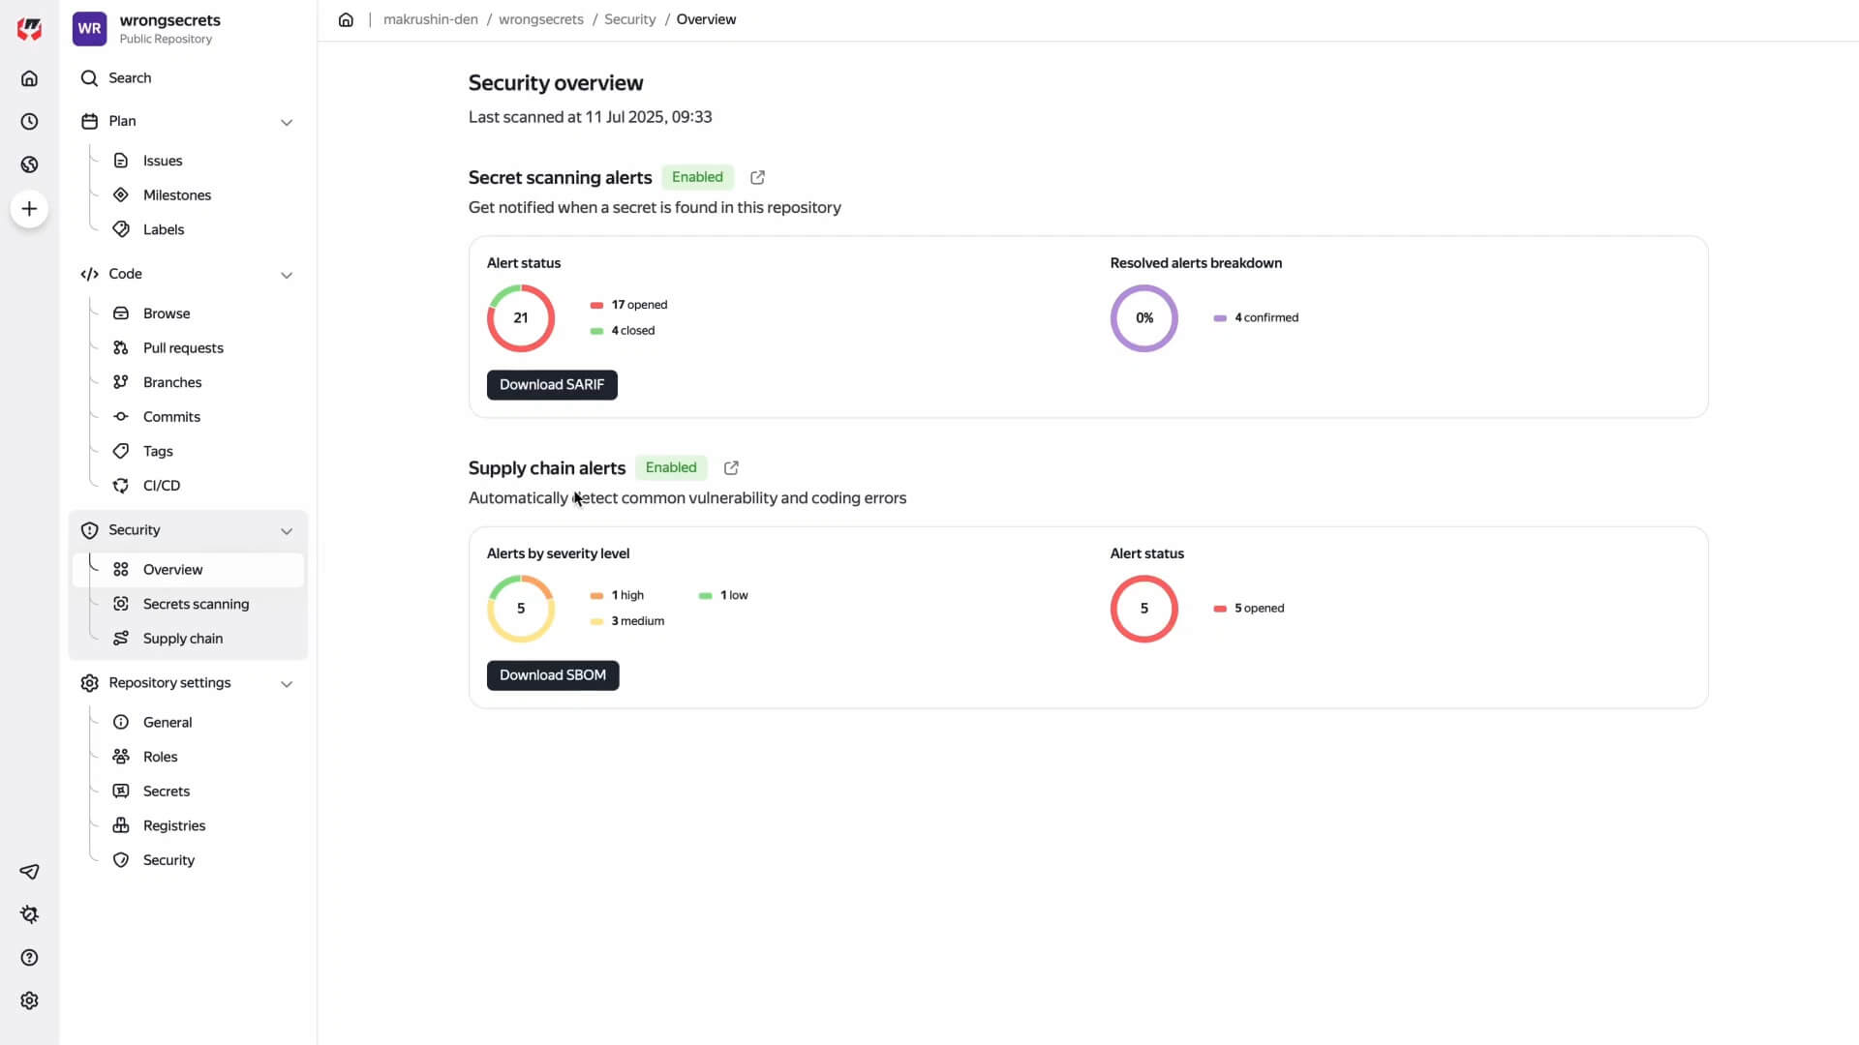Screen dimensions: 1859x1045
Task: Select Supply chain in Security menu
Action: (x=183, y=639)
